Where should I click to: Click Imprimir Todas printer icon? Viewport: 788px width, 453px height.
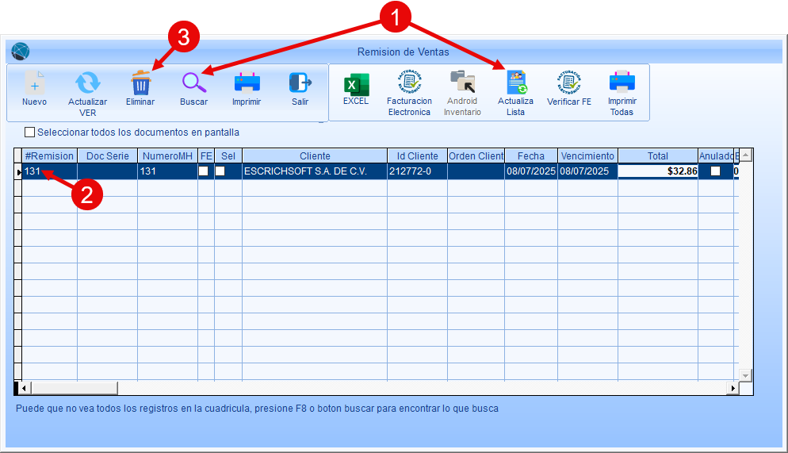622,83
